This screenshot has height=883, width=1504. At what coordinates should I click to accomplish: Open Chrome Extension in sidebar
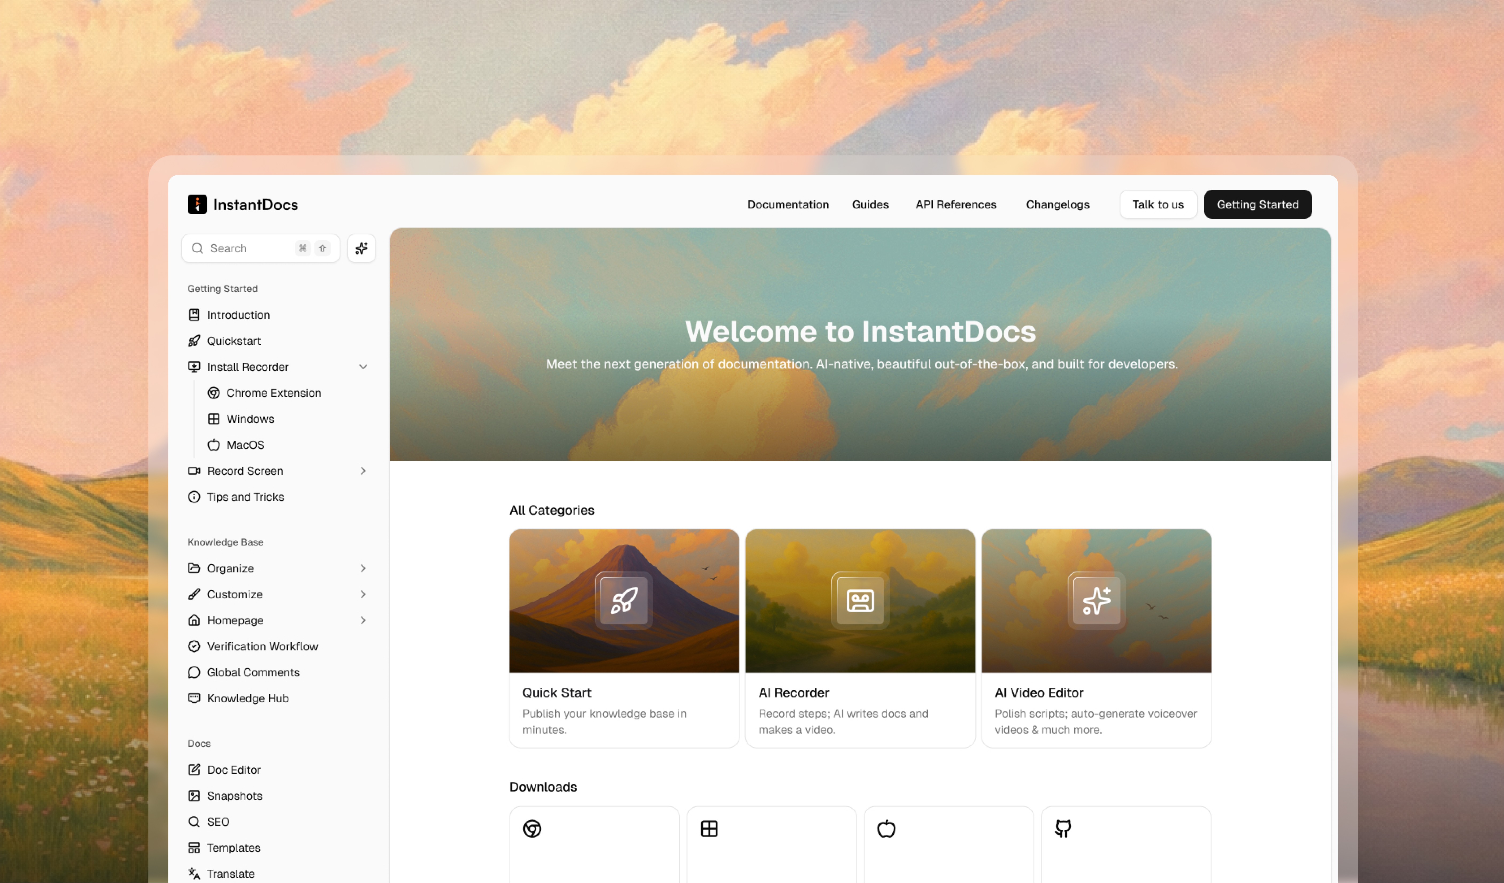pos(273,393)
